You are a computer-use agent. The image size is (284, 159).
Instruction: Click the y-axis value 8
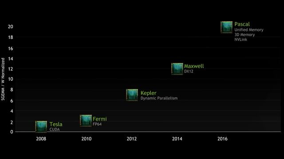(x=12, y=90)
